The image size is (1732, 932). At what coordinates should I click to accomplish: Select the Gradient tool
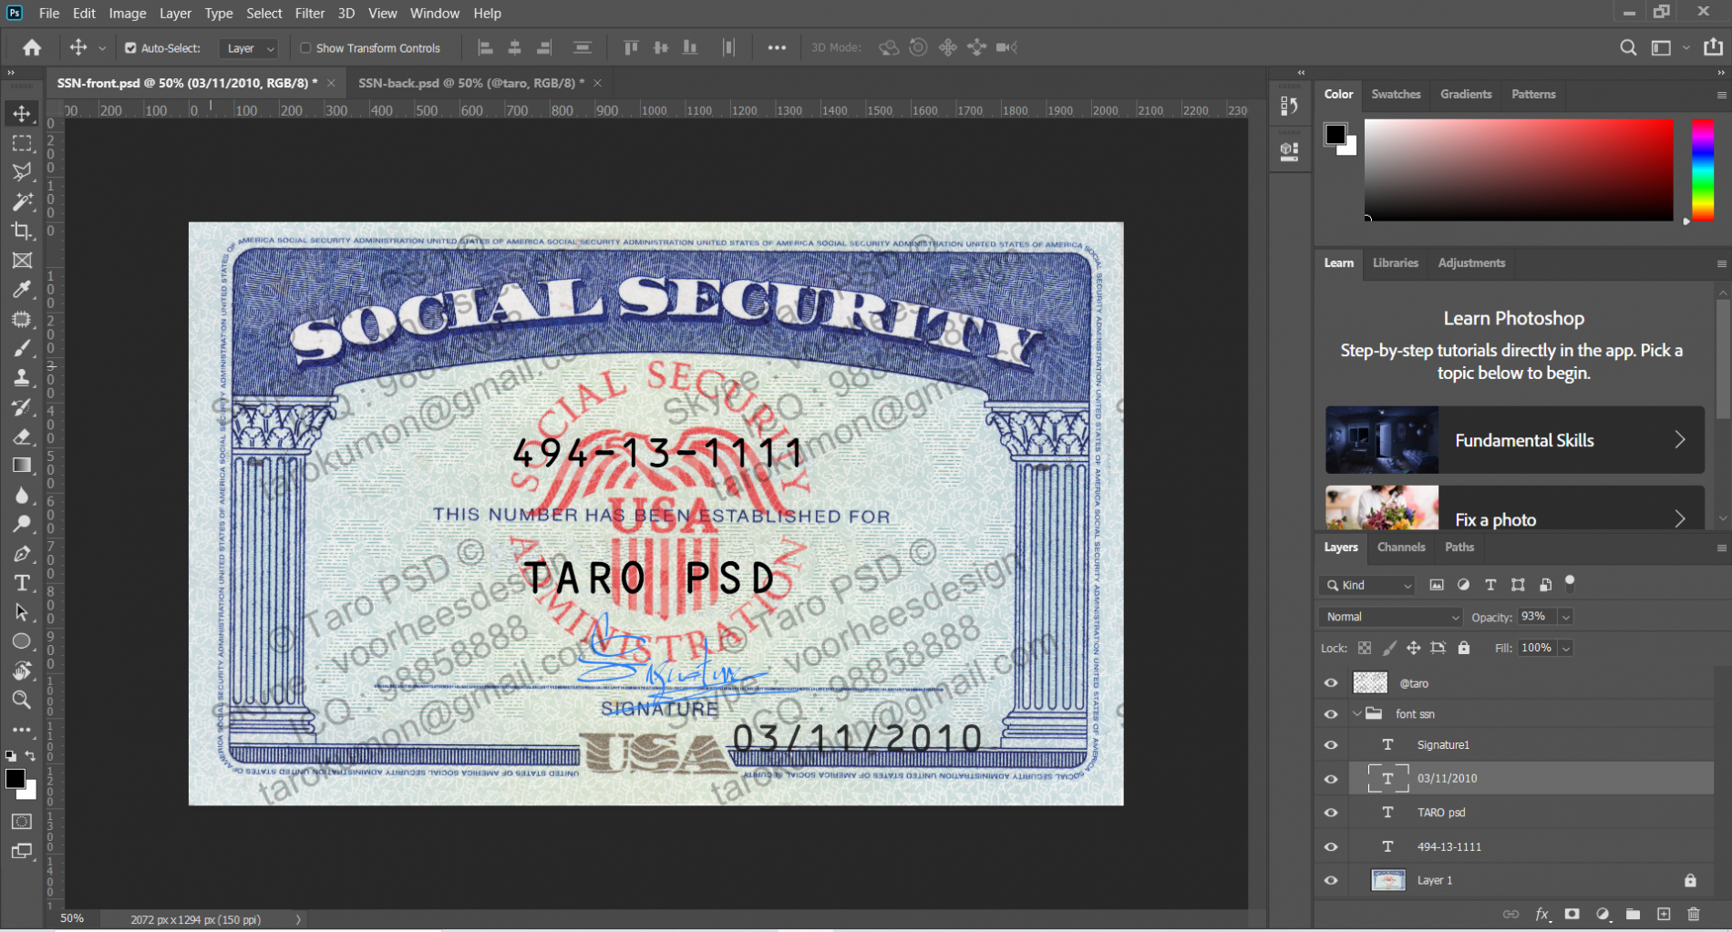pyautogui.click(x=22, y=466)
